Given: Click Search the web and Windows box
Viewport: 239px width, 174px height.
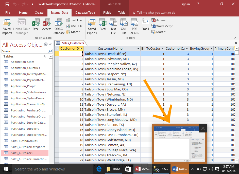Looking at the screenshot, I should pyautogui.click(x=53, y=169).
